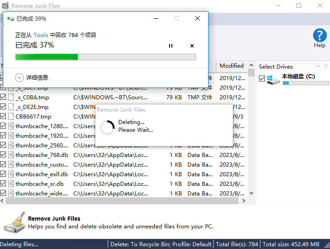Image resolution: width=330 pixels, height=249 pixels.
Task: Toggle checkbox for thumbcache_sr.db
Action: [3, 184]
